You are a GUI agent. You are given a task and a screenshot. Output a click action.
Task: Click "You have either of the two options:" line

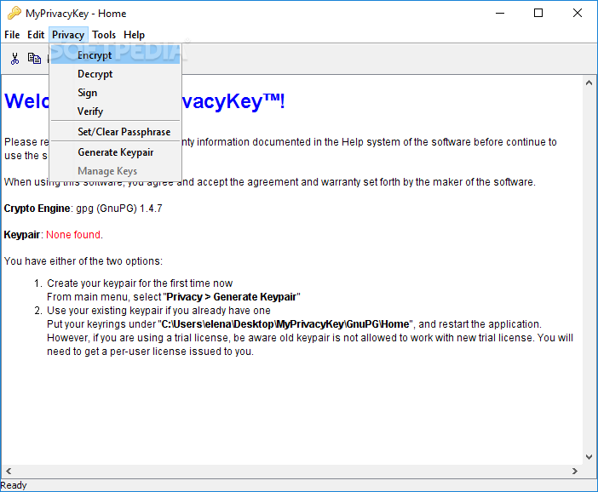[83, 261]
